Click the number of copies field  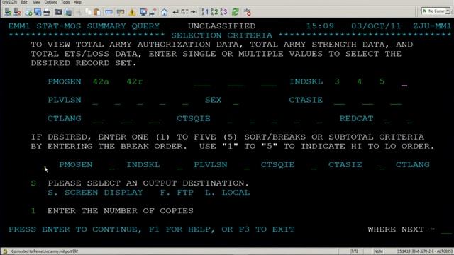point(33,211)
